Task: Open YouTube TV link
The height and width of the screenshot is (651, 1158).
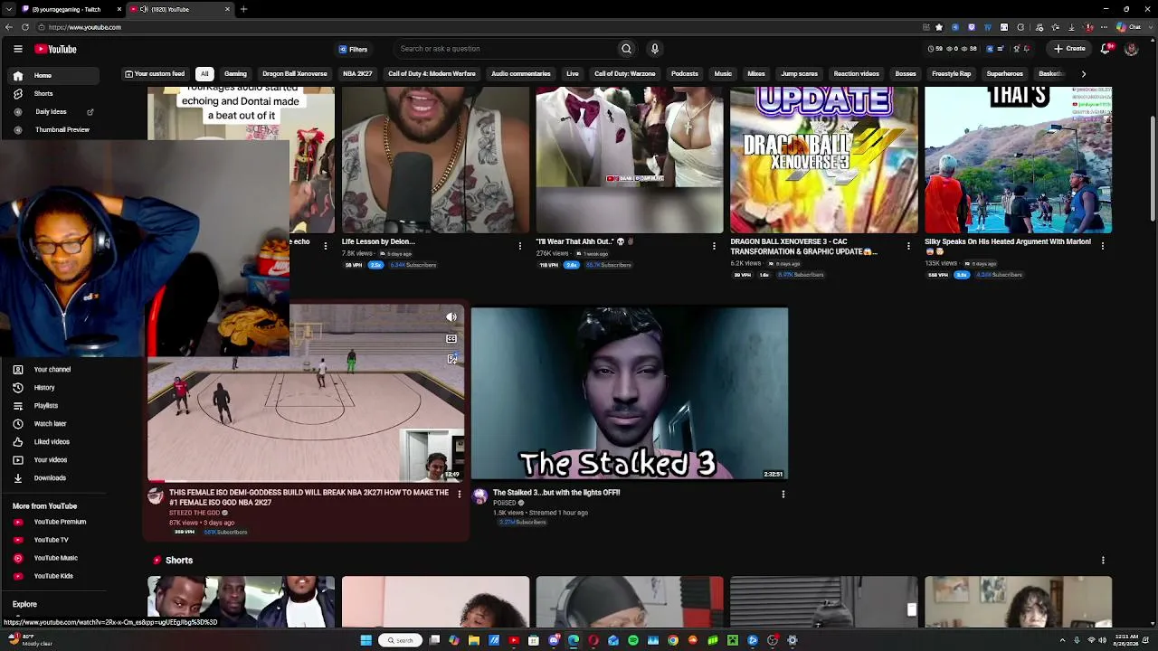Action: [x=54, y=540]
